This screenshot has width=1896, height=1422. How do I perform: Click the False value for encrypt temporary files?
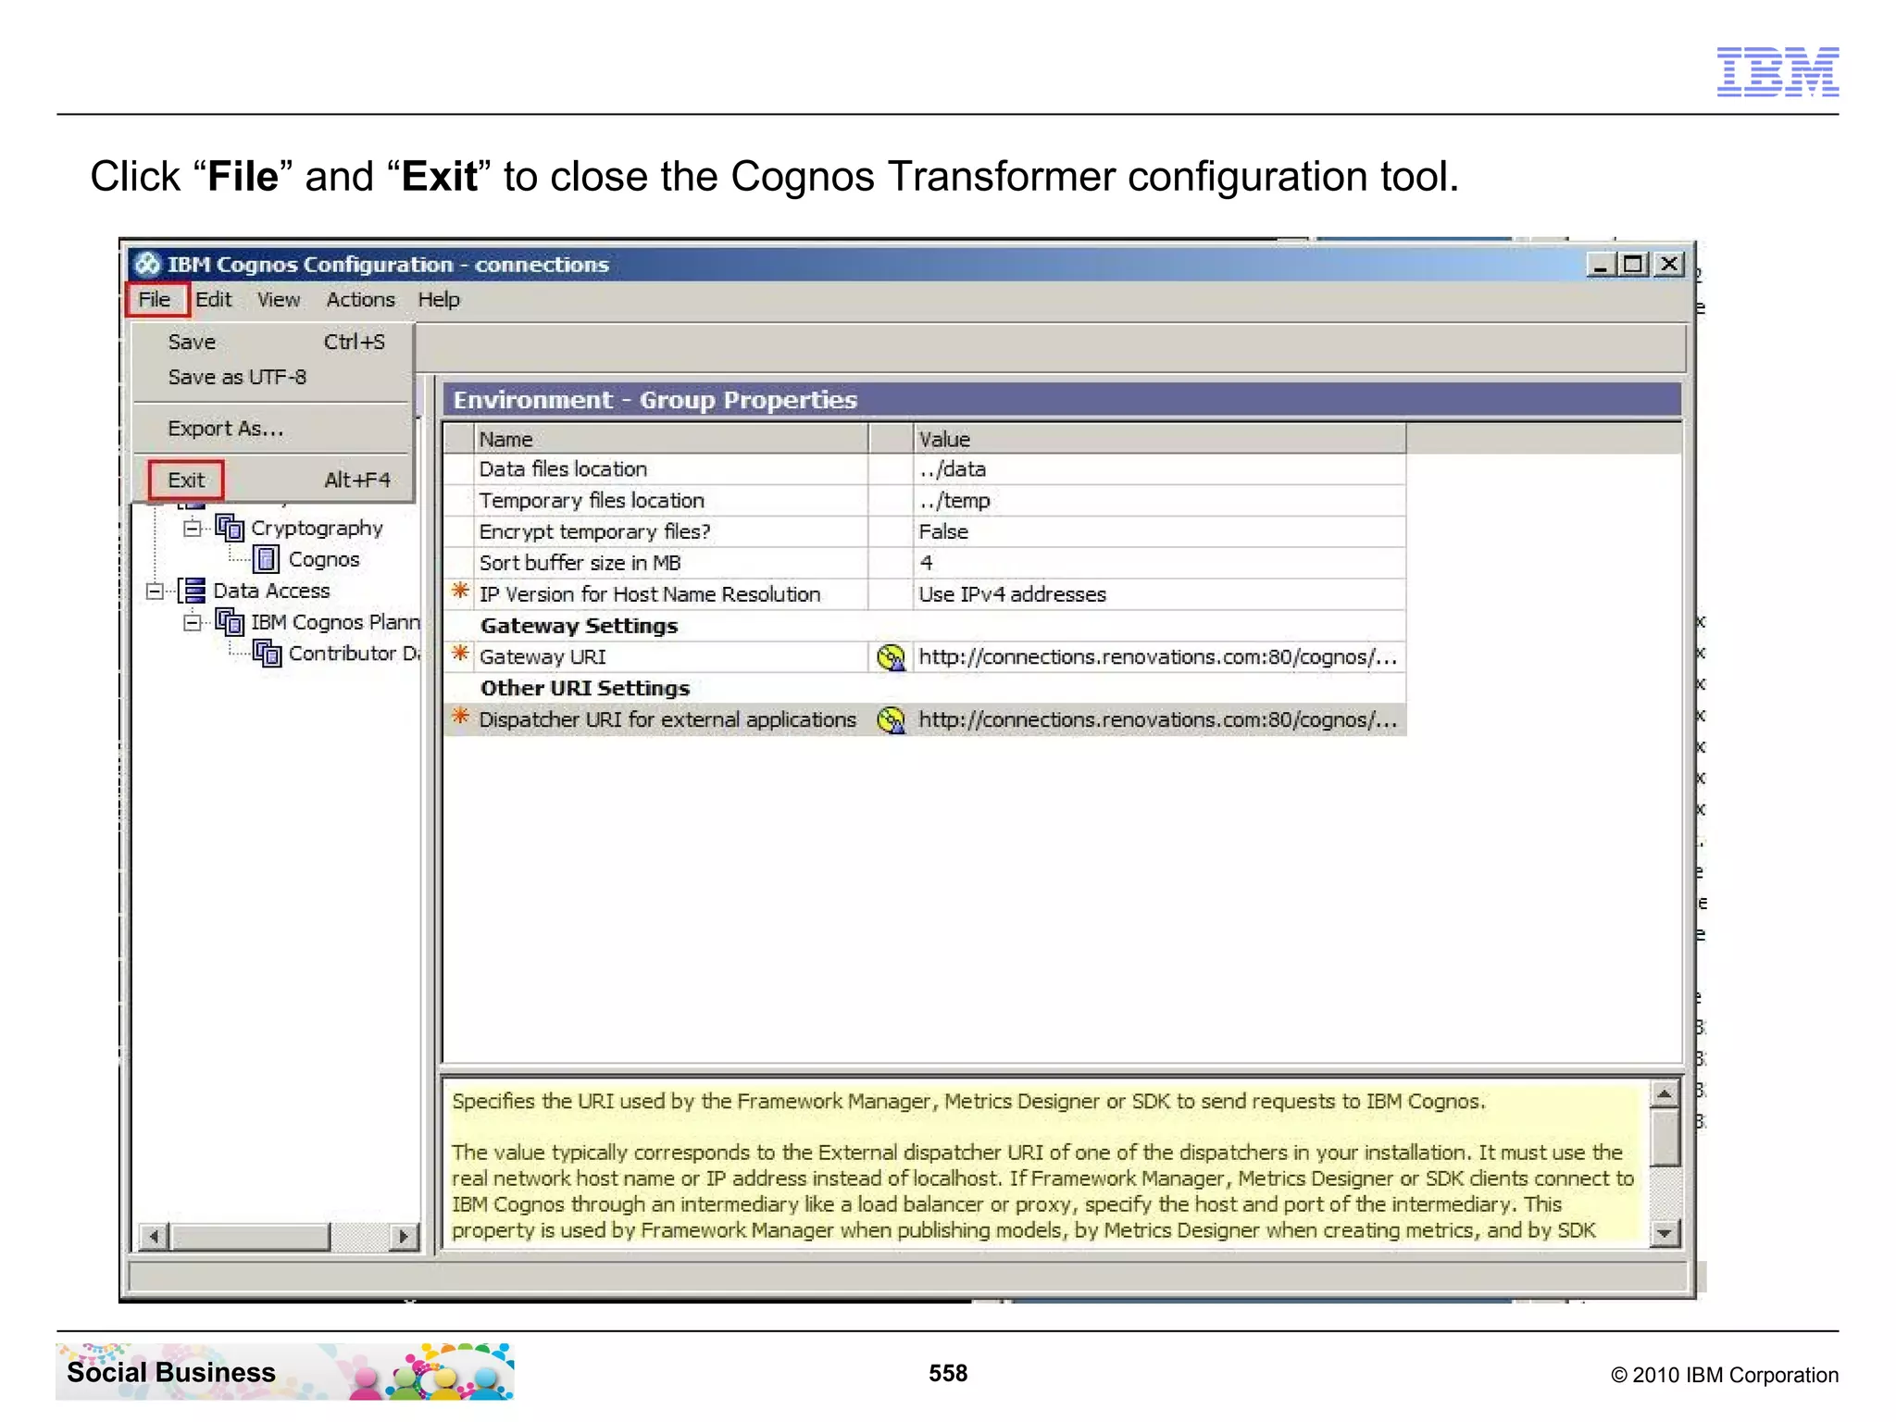(x=1160, y=532)
